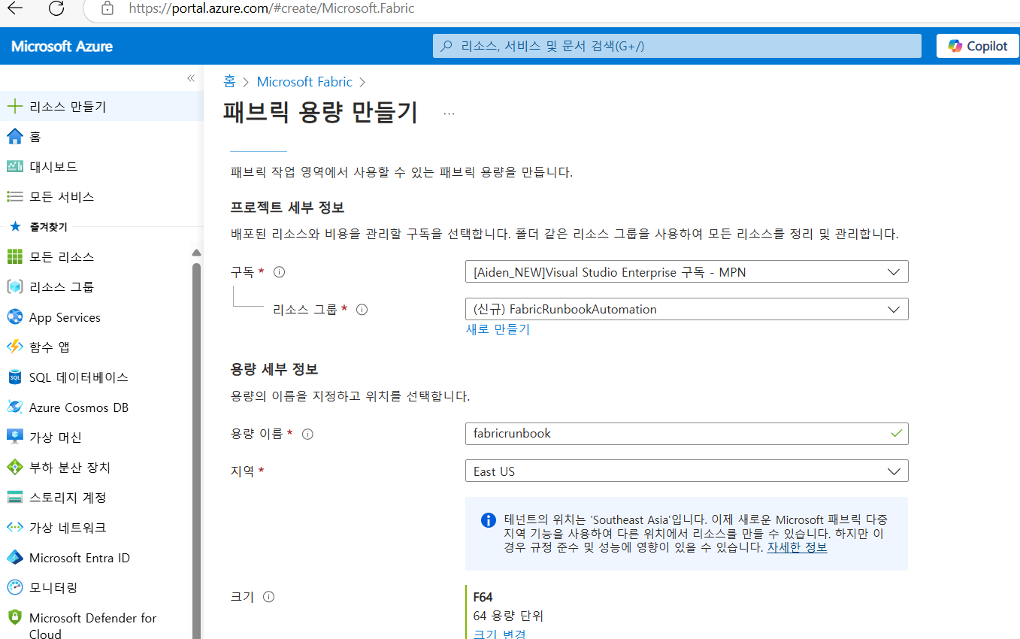The width and height of the screenshot is (1020, 639).
Task: Click the 모든 리소스 green grid icon
Action: pyautogui.click(x=14, y=256)
